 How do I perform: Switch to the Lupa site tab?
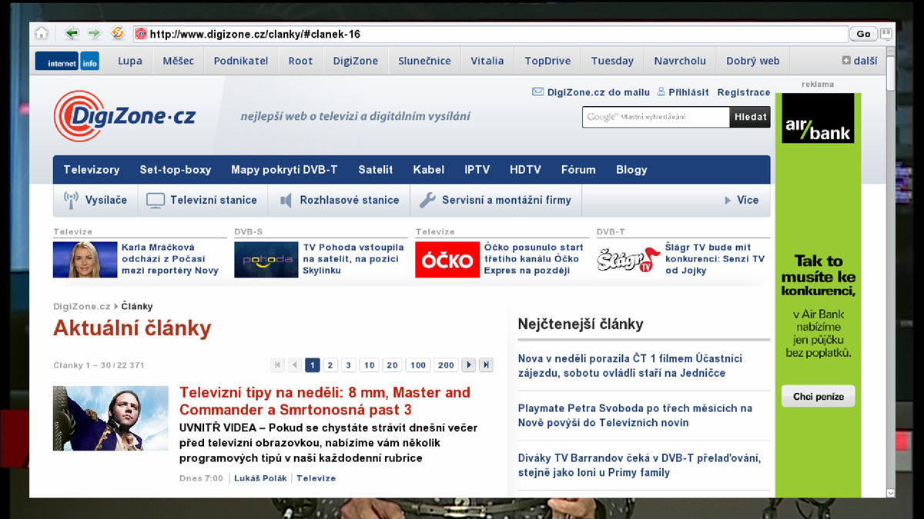pos(130,61)
